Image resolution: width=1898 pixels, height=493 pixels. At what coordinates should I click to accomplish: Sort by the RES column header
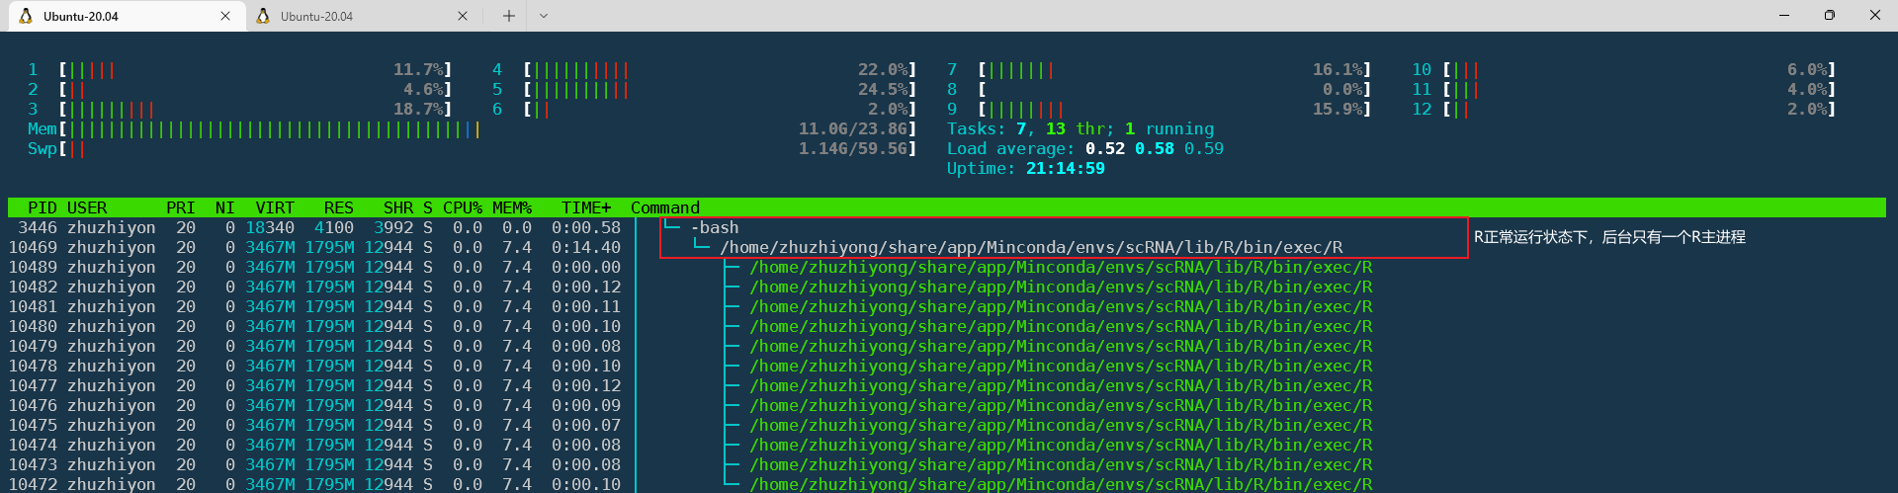(x=339, y=207)
